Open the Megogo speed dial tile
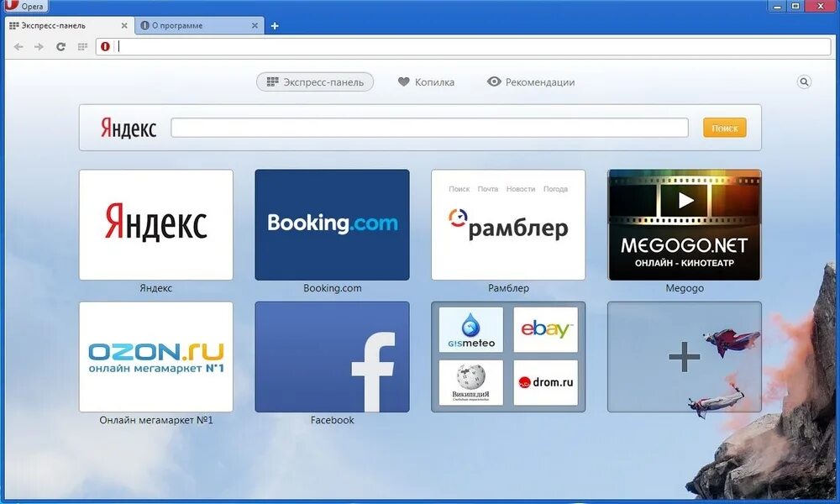The image size is (840, 504). 685,225
